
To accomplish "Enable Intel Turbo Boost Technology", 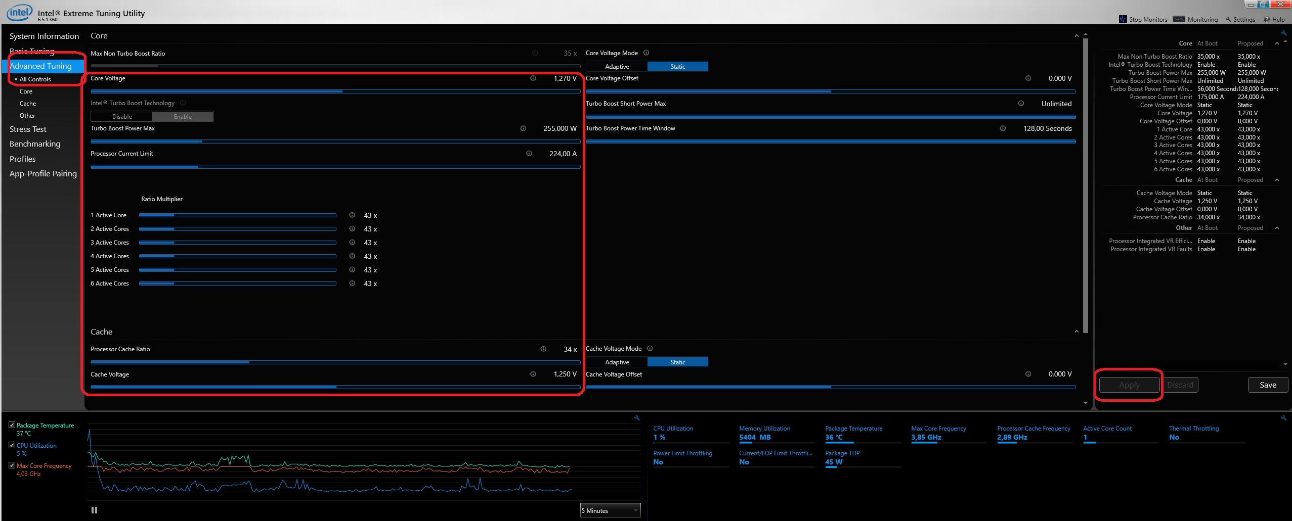I will (x=183, y=117).
